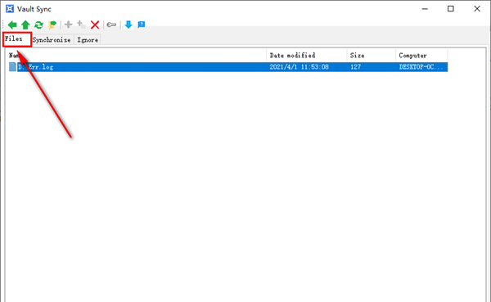Click the green back arrow icon

[12, 25]
